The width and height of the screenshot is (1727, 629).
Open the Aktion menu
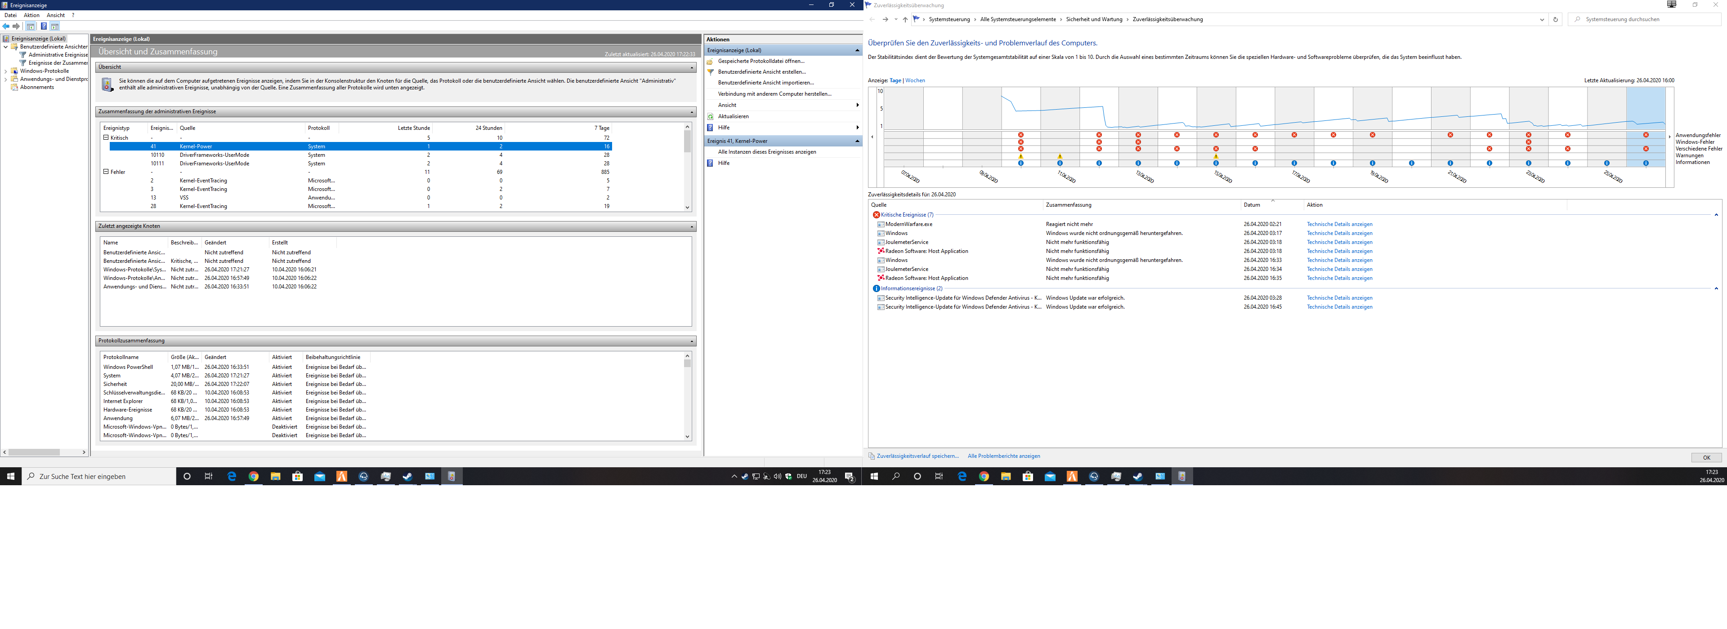tap(31, 15)
